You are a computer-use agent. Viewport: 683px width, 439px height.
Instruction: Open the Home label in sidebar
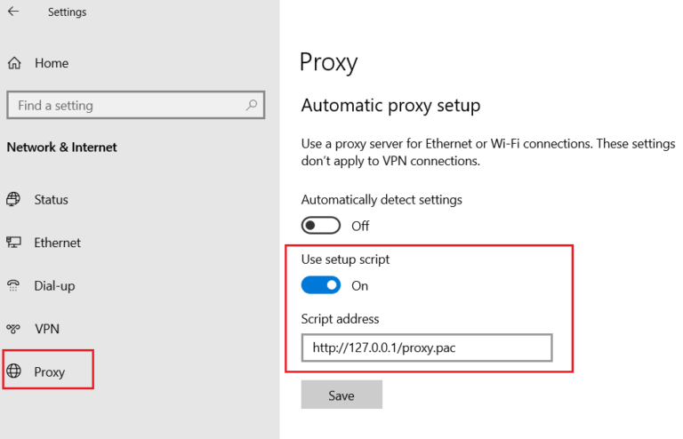click(52, 63)
